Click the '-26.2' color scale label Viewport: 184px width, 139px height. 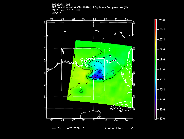point(161,29)
